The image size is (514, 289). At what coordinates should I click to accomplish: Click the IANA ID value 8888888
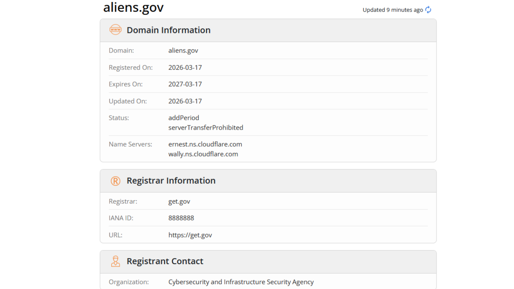(x=181, y=218)
